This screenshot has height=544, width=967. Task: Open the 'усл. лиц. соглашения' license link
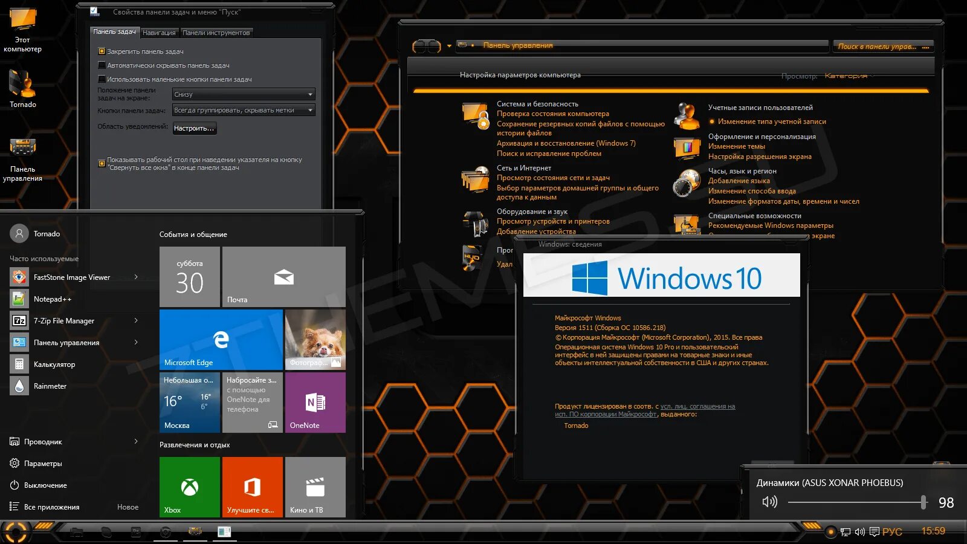(698, 407)
